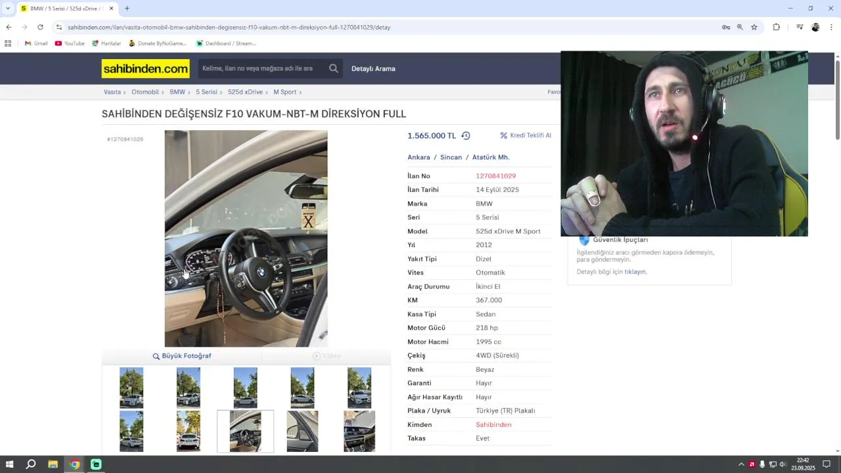Viewport: 841px width, 473px height.
Task: Click listing number 1270841029
Action: (x=495, y=176)
